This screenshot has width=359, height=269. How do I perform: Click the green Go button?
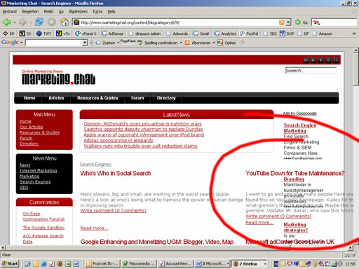[301, 22]
